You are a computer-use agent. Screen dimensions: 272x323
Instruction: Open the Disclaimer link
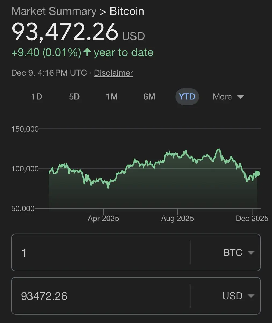coord(113,73)
